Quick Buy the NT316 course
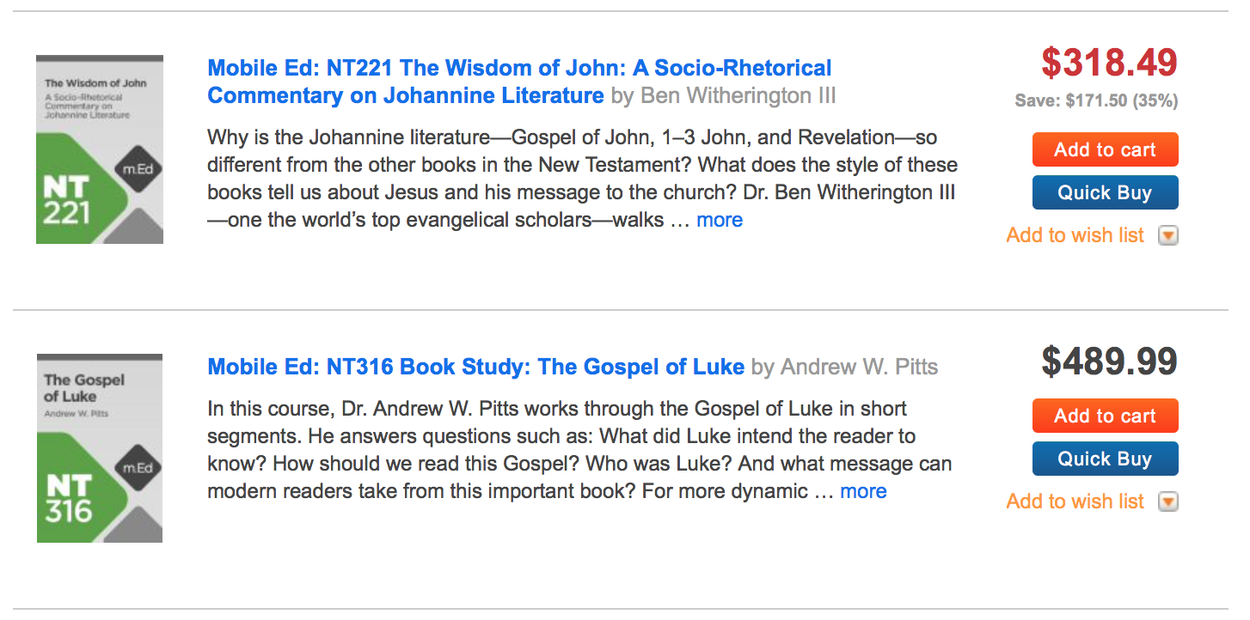 [x=1105, y=459]
